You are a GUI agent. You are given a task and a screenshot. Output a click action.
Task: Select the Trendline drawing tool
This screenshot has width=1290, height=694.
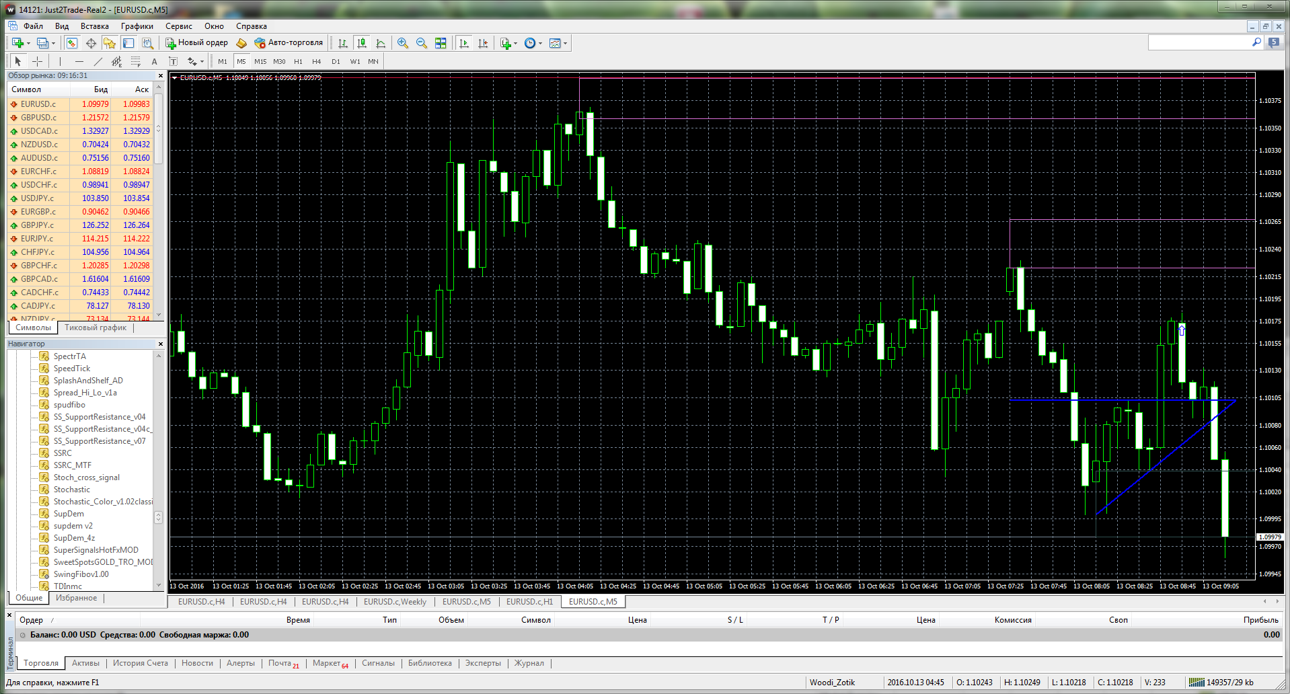click(x=98, y=61)
